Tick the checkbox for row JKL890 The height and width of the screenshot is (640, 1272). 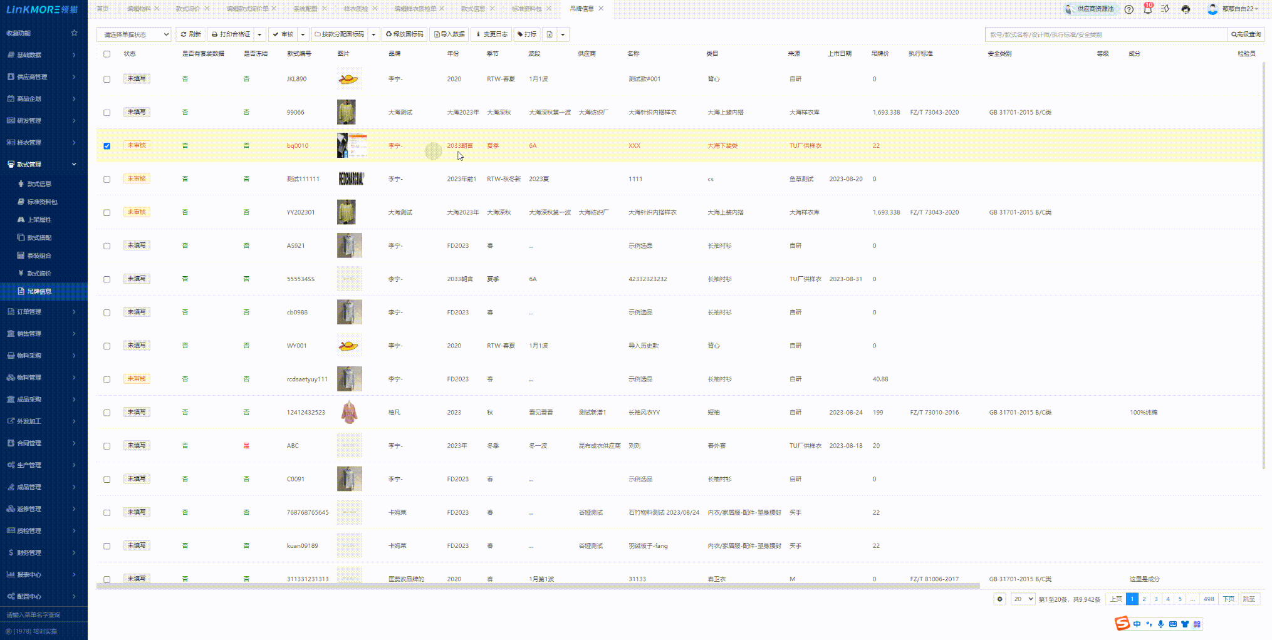107,80
